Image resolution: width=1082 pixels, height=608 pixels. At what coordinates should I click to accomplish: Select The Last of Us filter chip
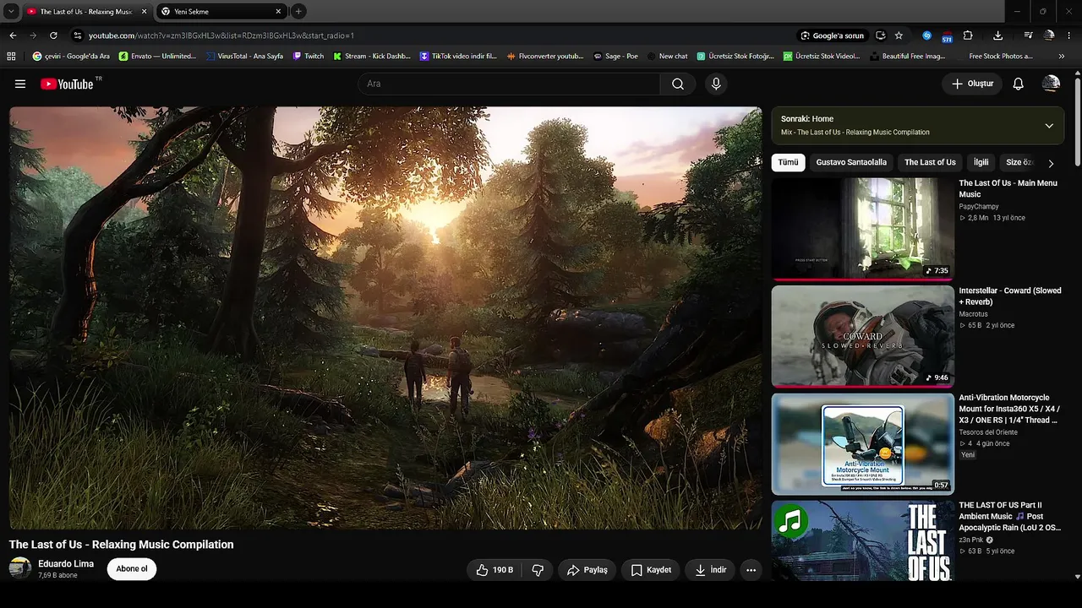930,162
